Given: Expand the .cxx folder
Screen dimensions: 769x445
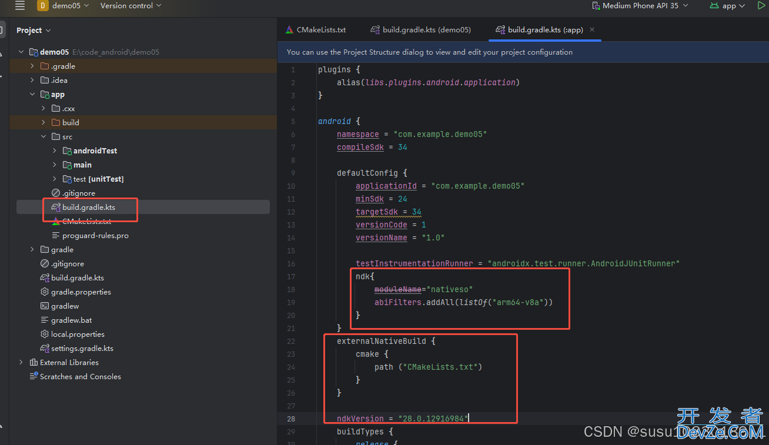Looking at the screenshot, I should (x=44, y=109).
